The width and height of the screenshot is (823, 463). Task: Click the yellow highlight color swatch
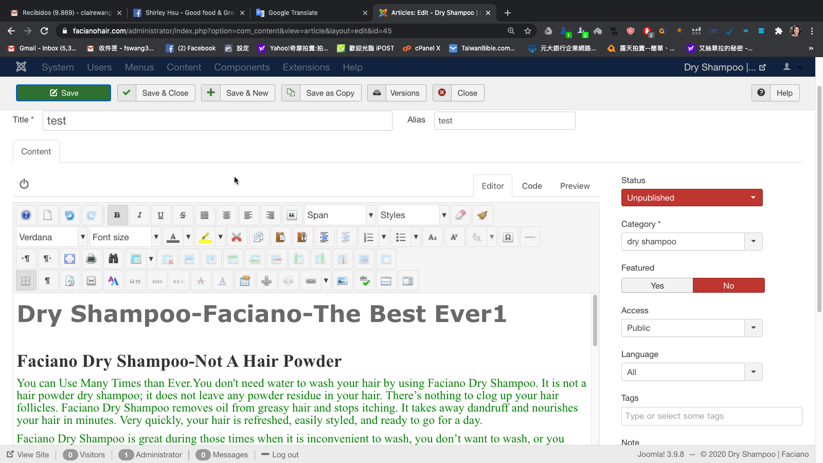click(x=205, y=237)
